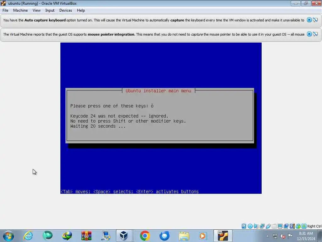Open the View menu
Screen dimensions: 322x242
(36, 10)
